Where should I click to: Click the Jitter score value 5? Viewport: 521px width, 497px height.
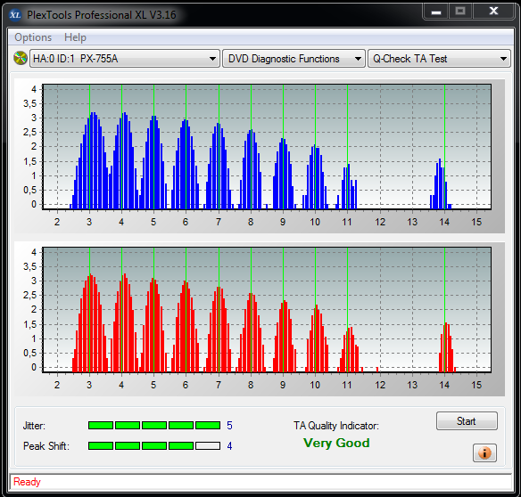pyautogui.click(x=229, y=426)
